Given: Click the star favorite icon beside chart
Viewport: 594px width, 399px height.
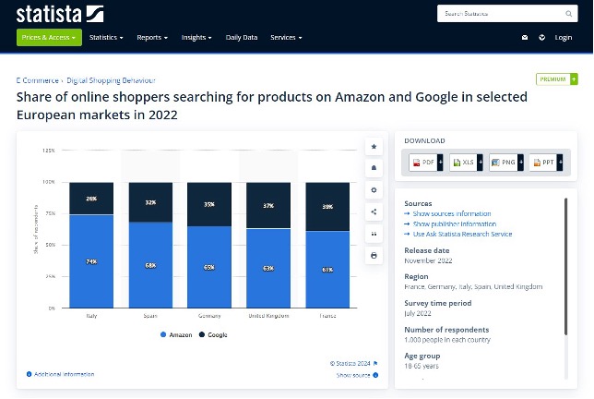Looking at the screenshot, I should tap(374, 146).
